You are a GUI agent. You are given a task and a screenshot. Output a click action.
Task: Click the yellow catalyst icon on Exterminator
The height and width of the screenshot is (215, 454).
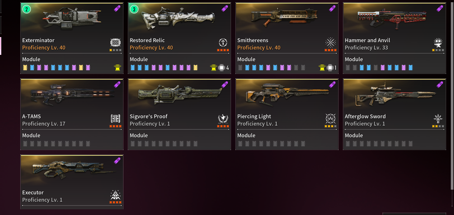(x=118, y=68)
